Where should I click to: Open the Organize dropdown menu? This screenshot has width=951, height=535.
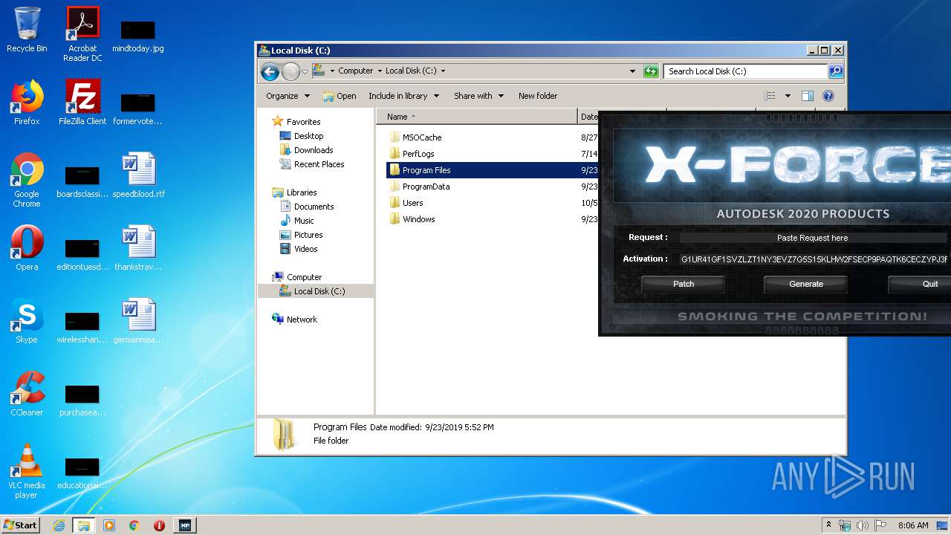(288, 96)
